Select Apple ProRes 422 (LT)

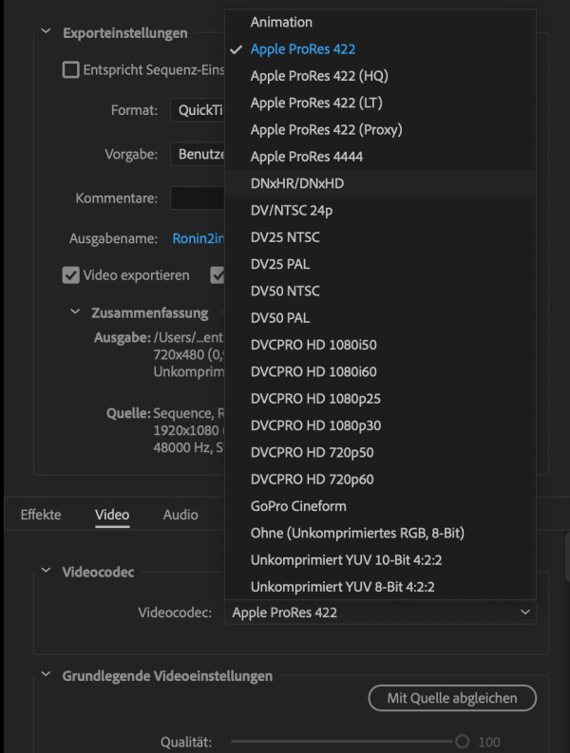pyautogui.click(x=380, y=103)
